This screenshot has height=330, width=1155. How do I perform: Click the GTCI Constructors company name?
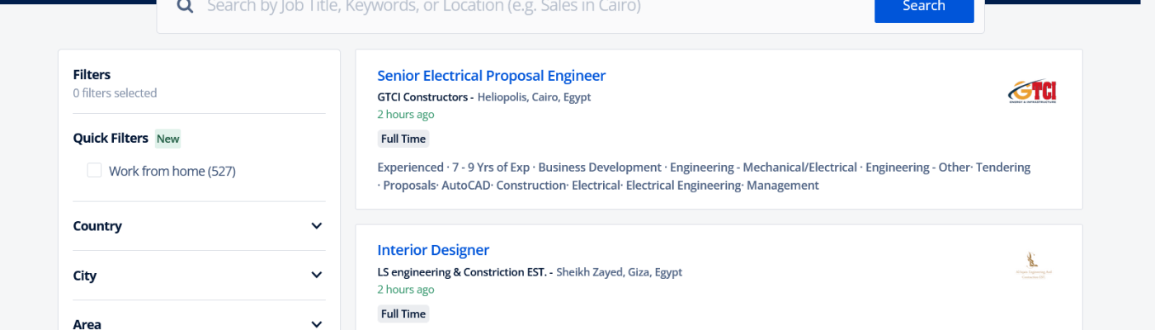click(x=422, y=97)
